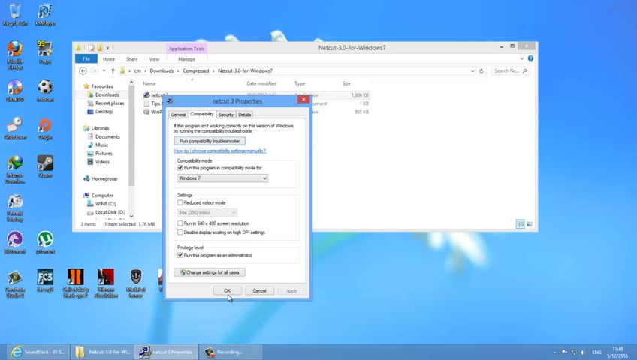Switch Explorer to large icons view

530,224
